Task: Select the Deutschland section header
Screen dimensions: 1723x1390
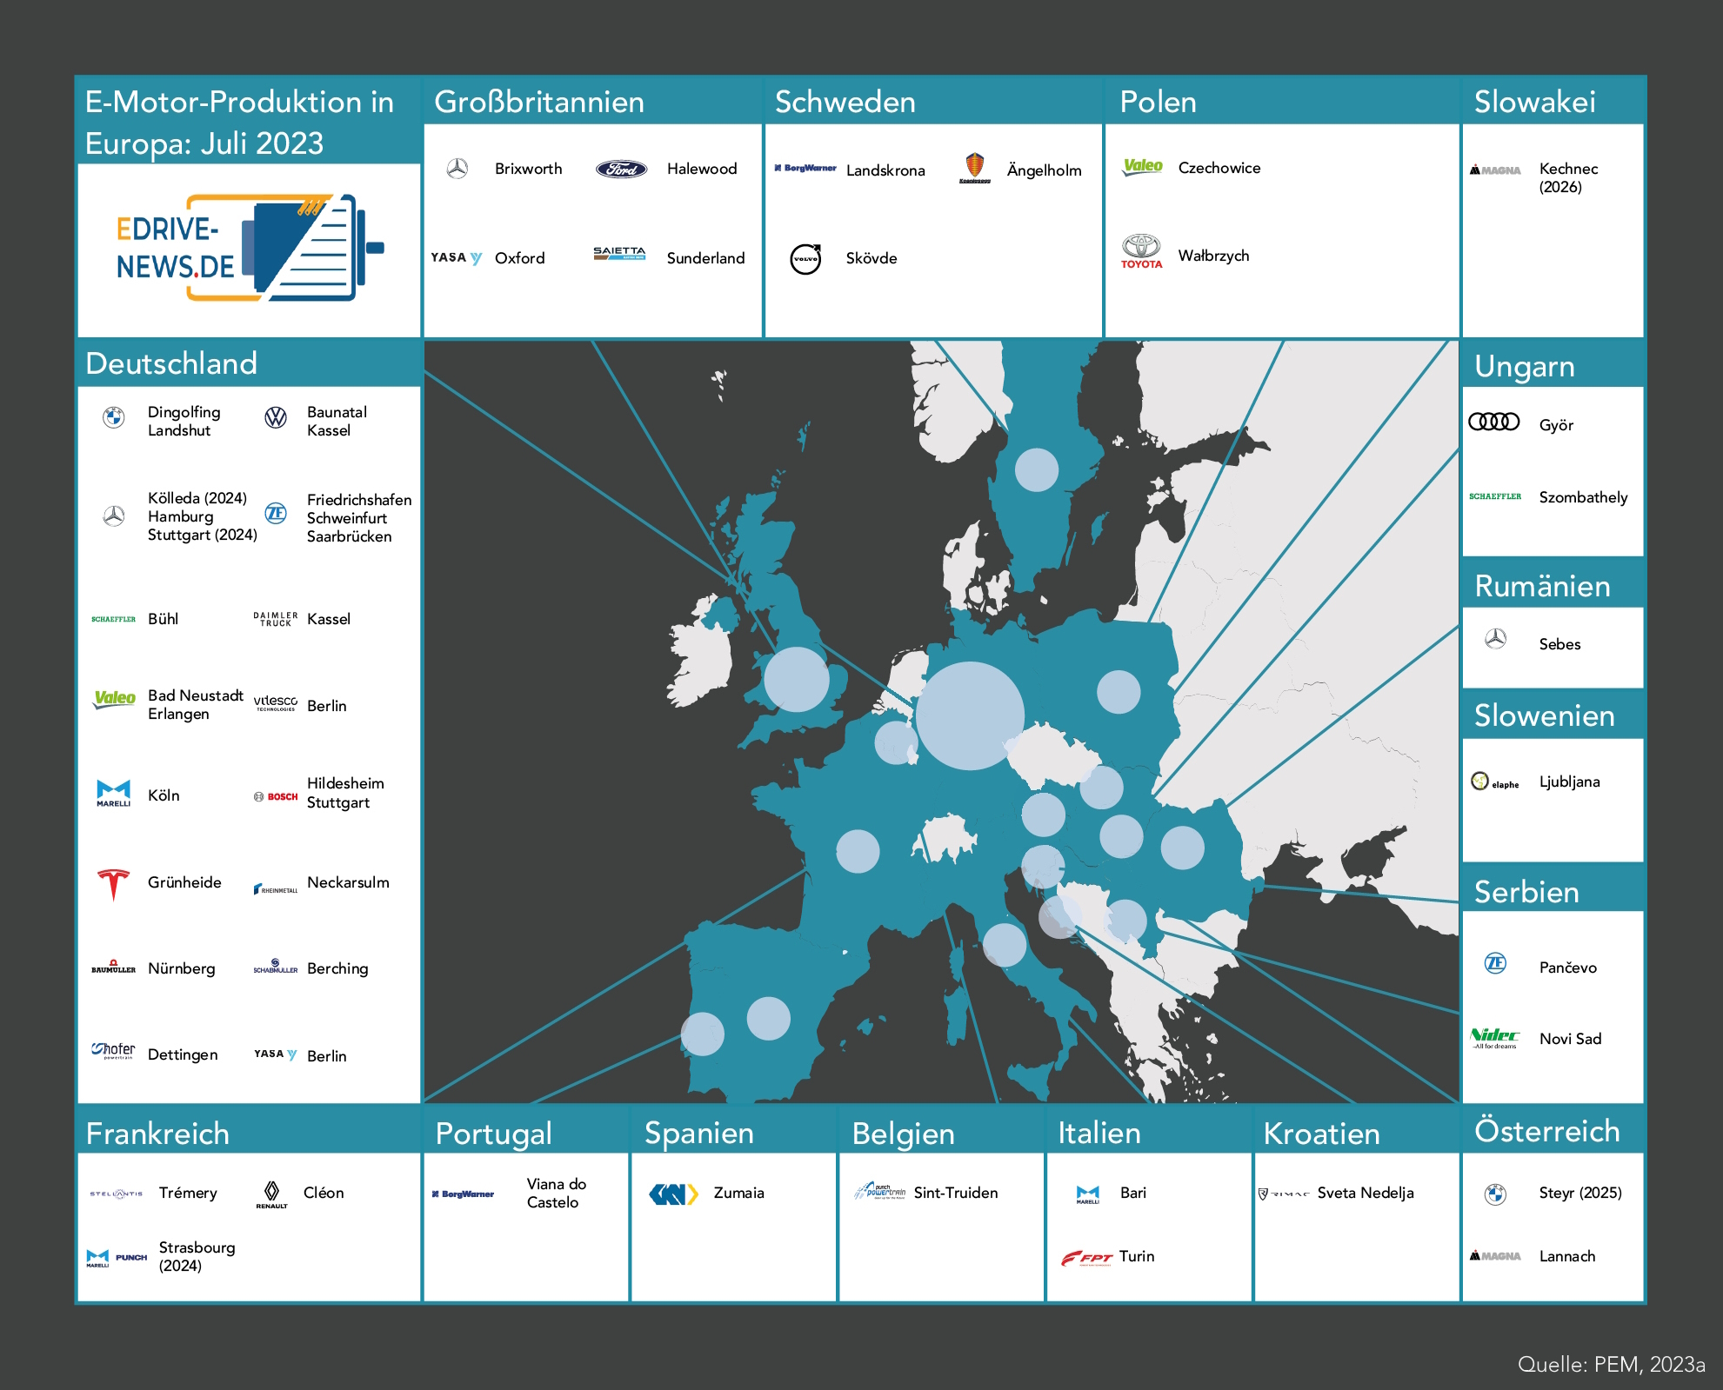Action: click(250, 362)
